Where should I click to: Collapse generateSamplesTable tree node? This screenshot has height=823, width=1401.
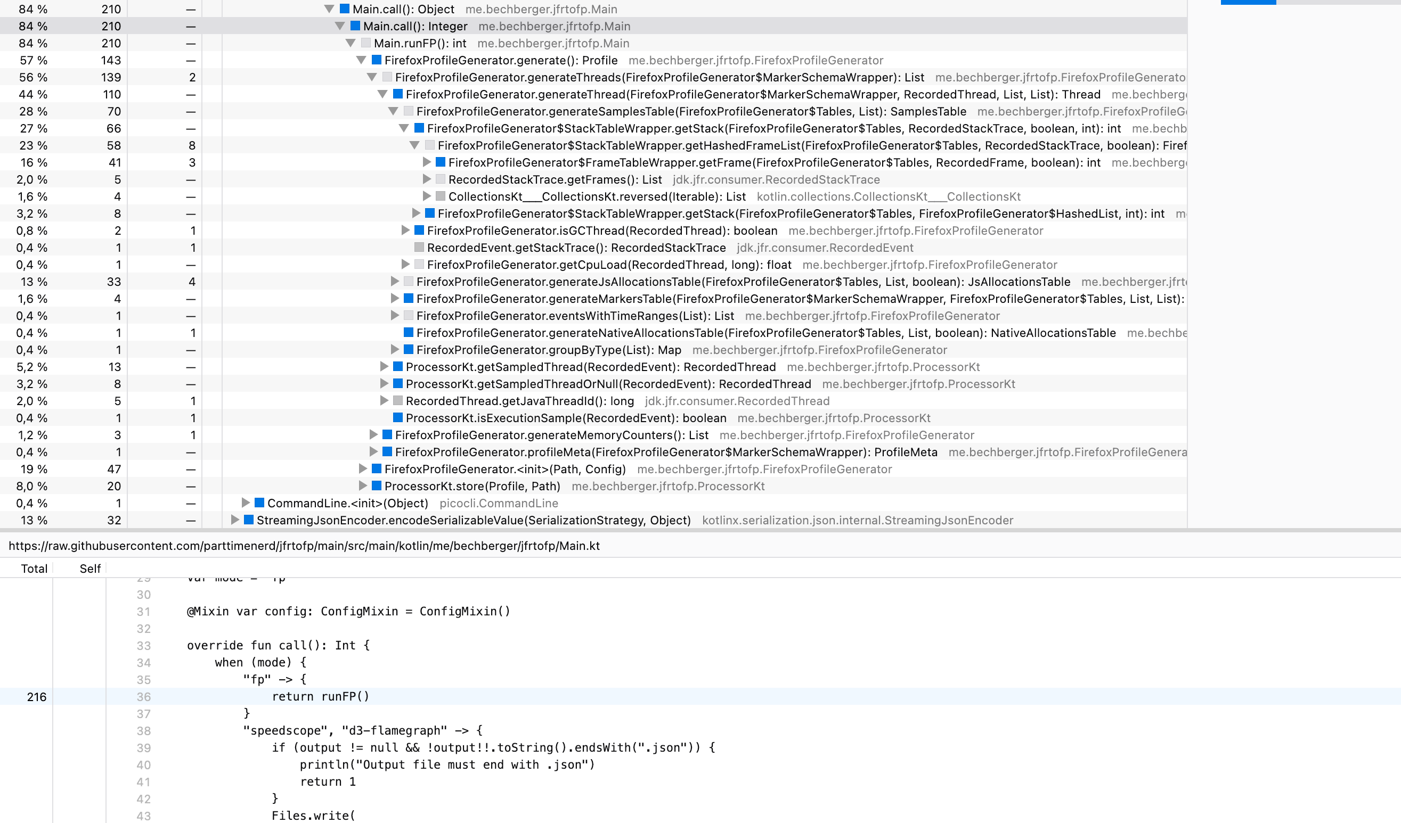click(x=393, y=111)
